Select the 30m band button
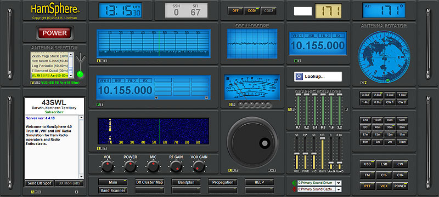The image size is (439, 197). tap(390, 128)
